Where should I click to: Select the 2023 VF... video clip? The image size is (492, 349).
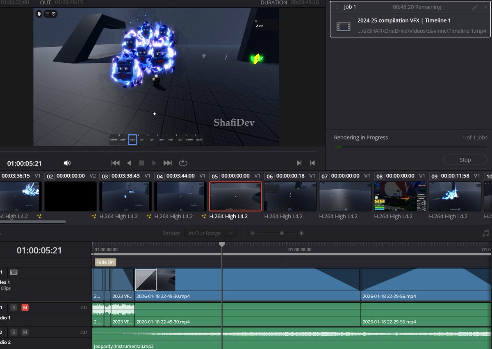(123, 284)
